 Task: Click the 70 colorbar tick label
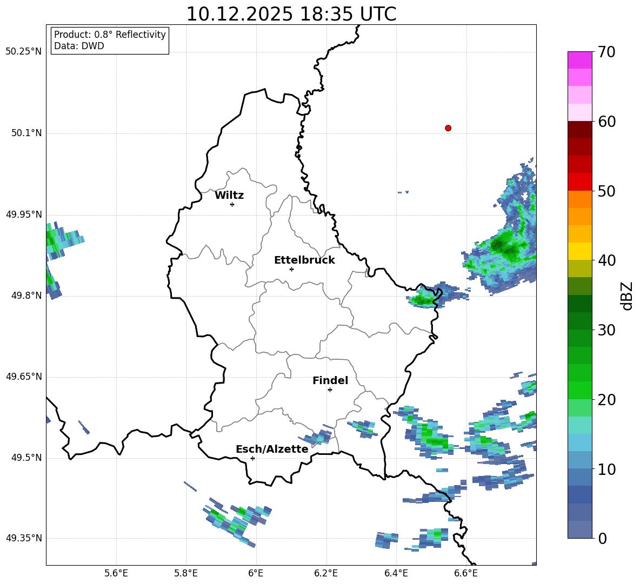pos(606,52)
